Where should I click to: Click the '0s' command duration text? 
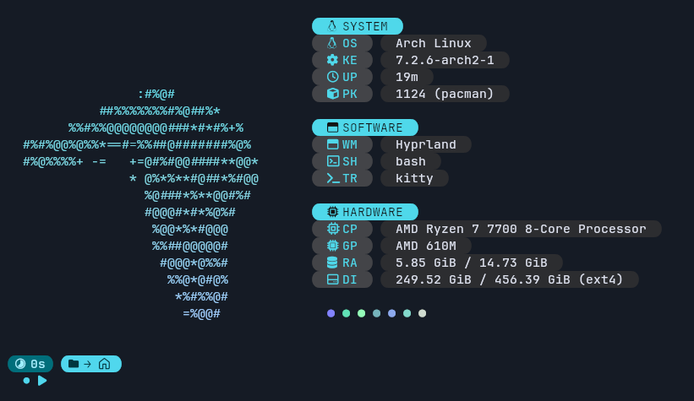coord(38,365)
